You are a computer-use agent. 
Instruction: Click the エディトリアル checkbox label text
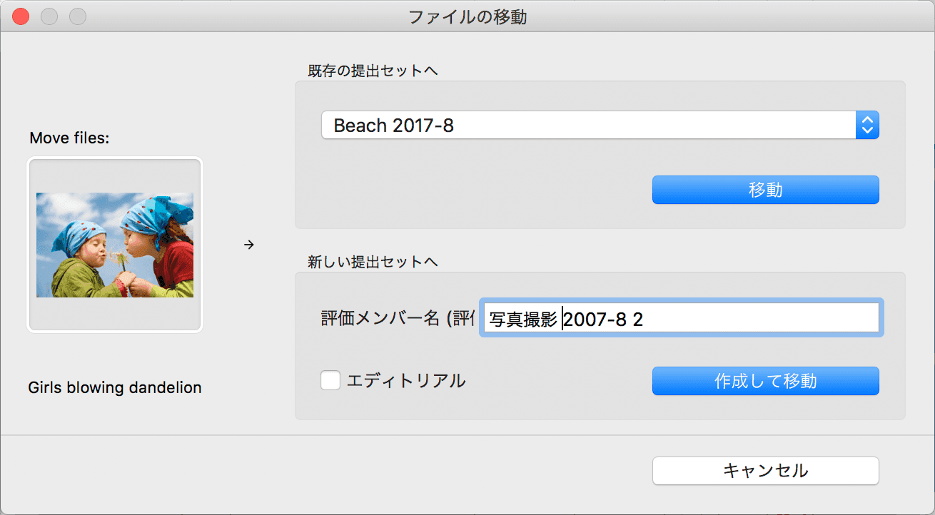coord(406,381)
